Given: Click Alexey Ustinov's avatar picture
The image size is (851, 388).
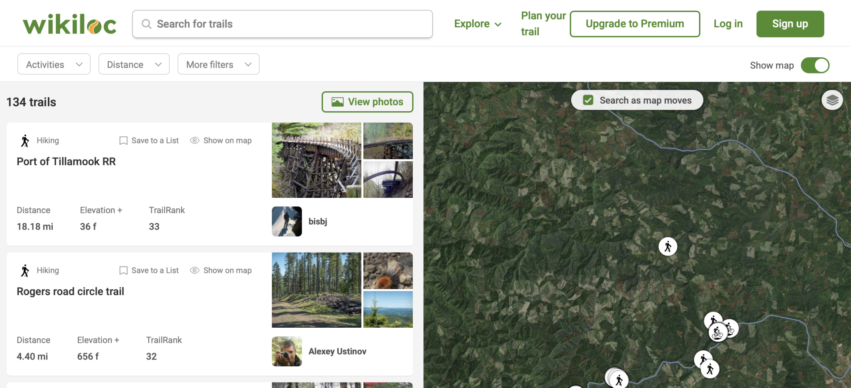Looking at the screenshot, I should 287,351.
